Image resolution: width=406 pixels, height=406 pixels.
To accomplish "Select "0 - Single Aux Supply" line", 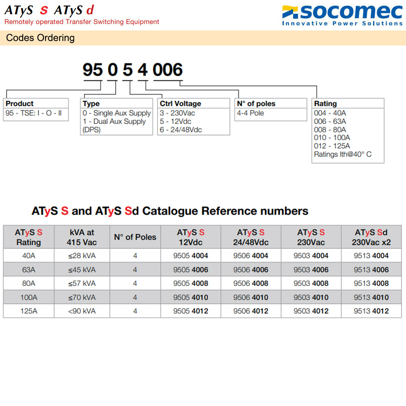I will (x=117, y=113).
